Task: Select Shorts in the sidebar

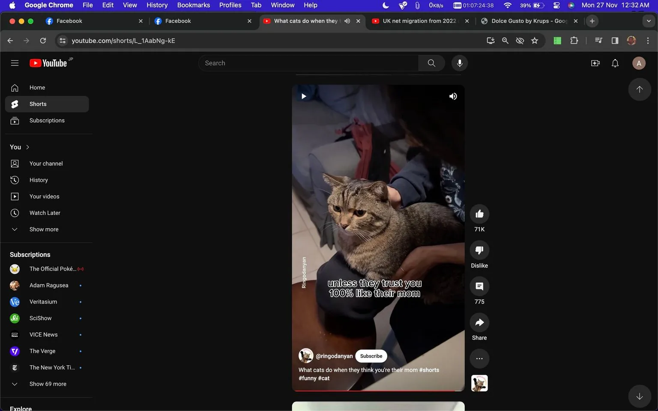Action: click(x=38, y=104)
